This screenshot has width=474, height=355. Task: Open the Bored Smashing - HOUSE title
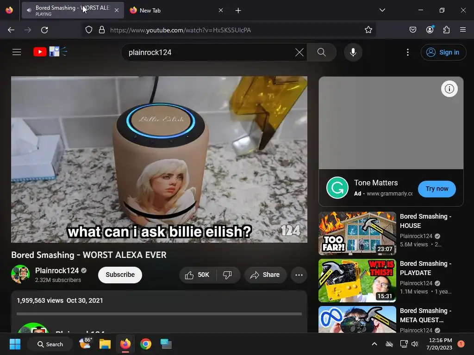425,221
